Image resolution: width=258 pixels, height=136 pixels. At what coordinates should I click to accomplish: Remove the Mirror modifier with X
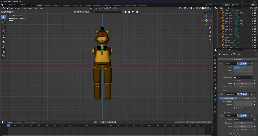pos(252,64)
